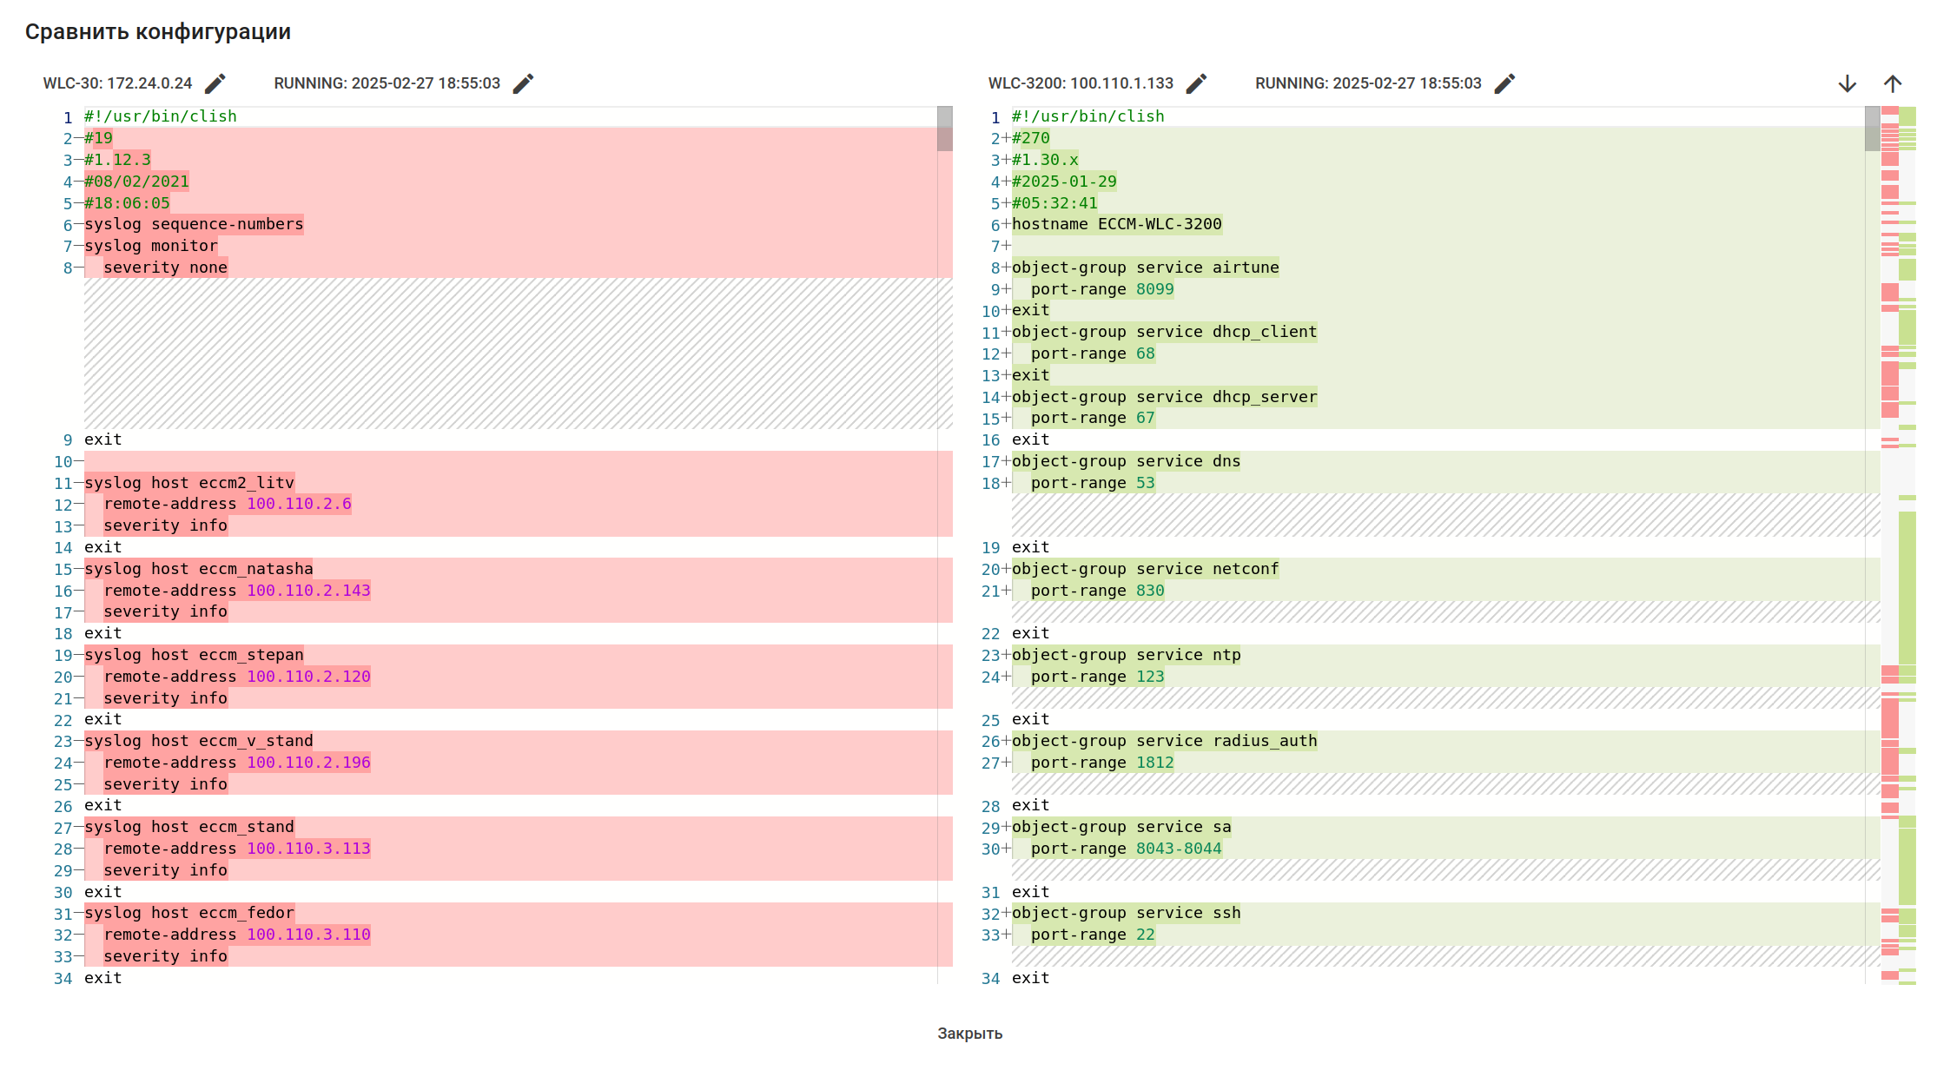
Task: Click line 'syslog host eccm2_litv'
Action: pos(189,483)
